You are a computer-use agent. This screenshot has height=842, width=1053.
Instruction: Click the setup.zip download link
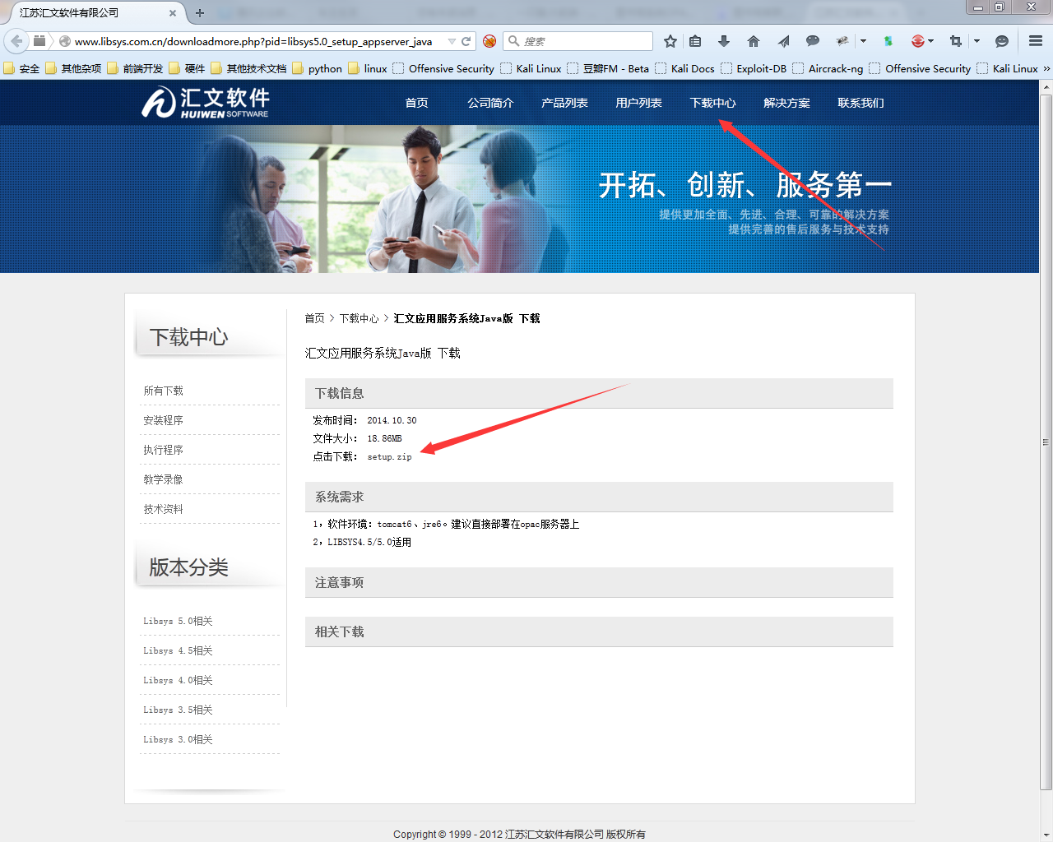pos(389,457)
